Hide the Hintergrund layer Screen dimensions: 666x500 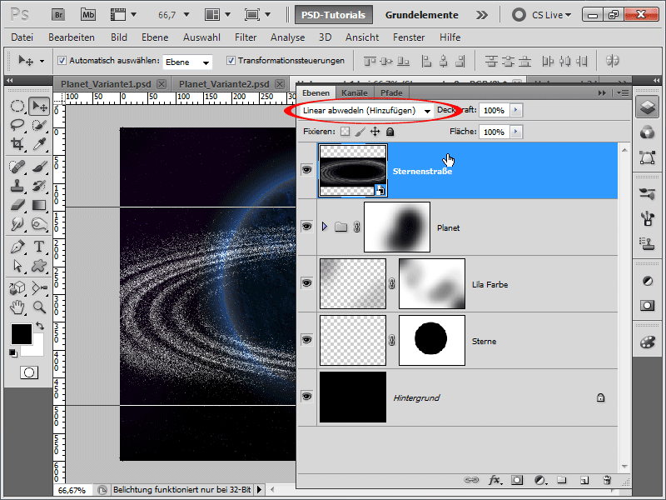click(306, 397)
